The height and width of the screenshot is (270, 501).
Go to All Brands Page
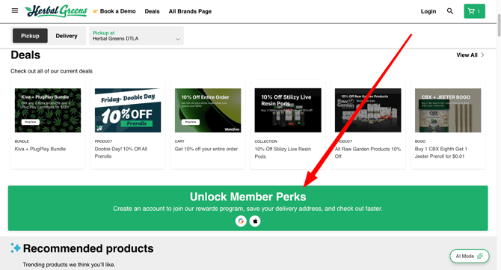190,11
